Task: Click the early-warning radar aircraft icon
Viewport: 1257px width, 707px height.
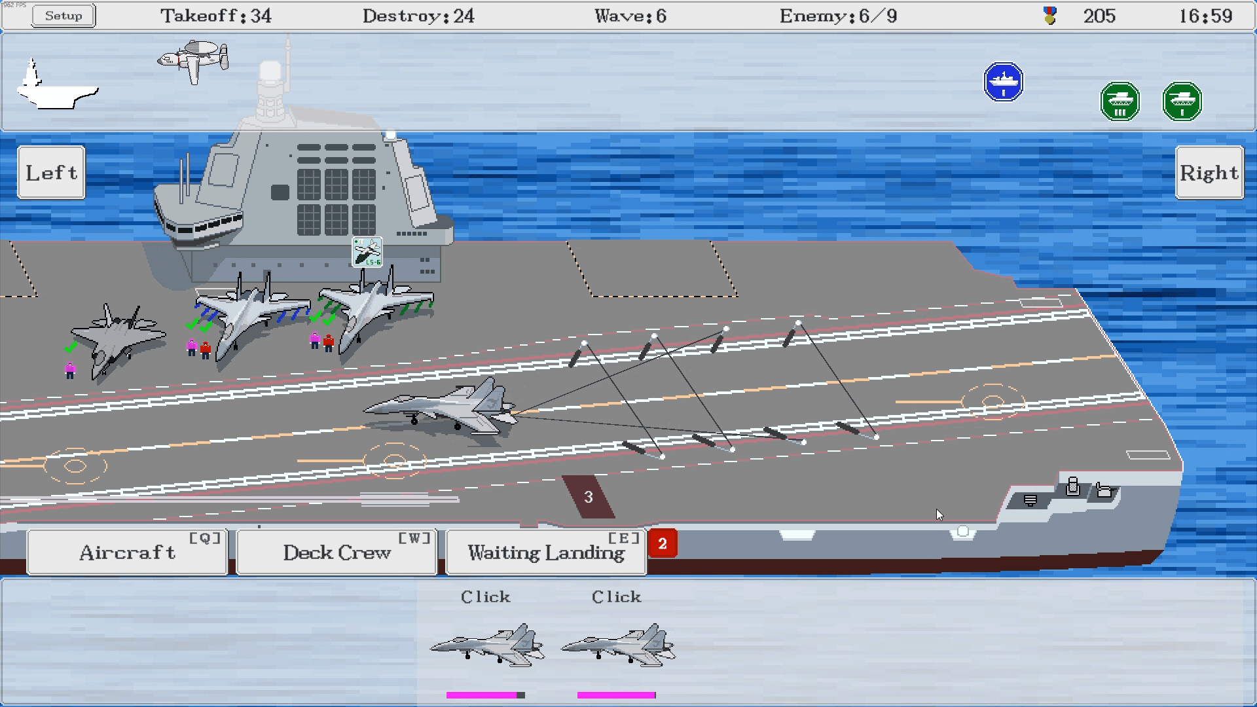Action: tap(194, 61)
